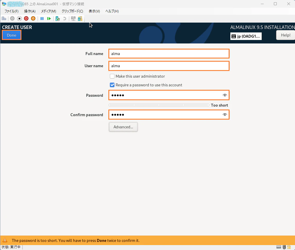Click the greyed enhanced session monitor icon
The width and height of the screenshot is (295, 250).
click(x=73, y=19)
